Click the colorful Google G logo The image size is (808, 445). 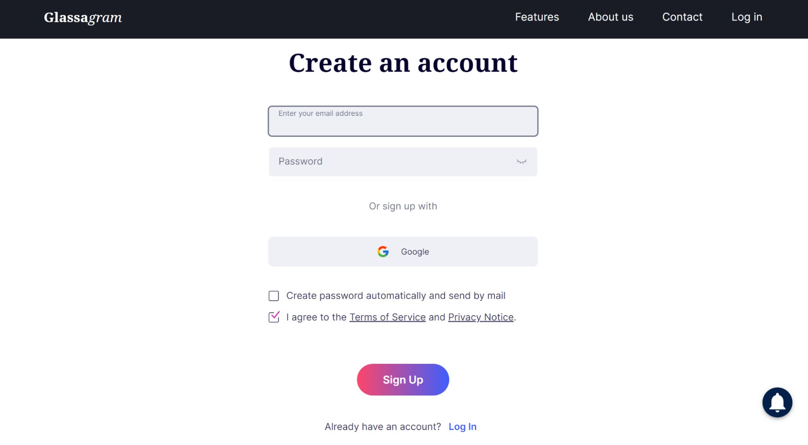(x=383, y=252)
